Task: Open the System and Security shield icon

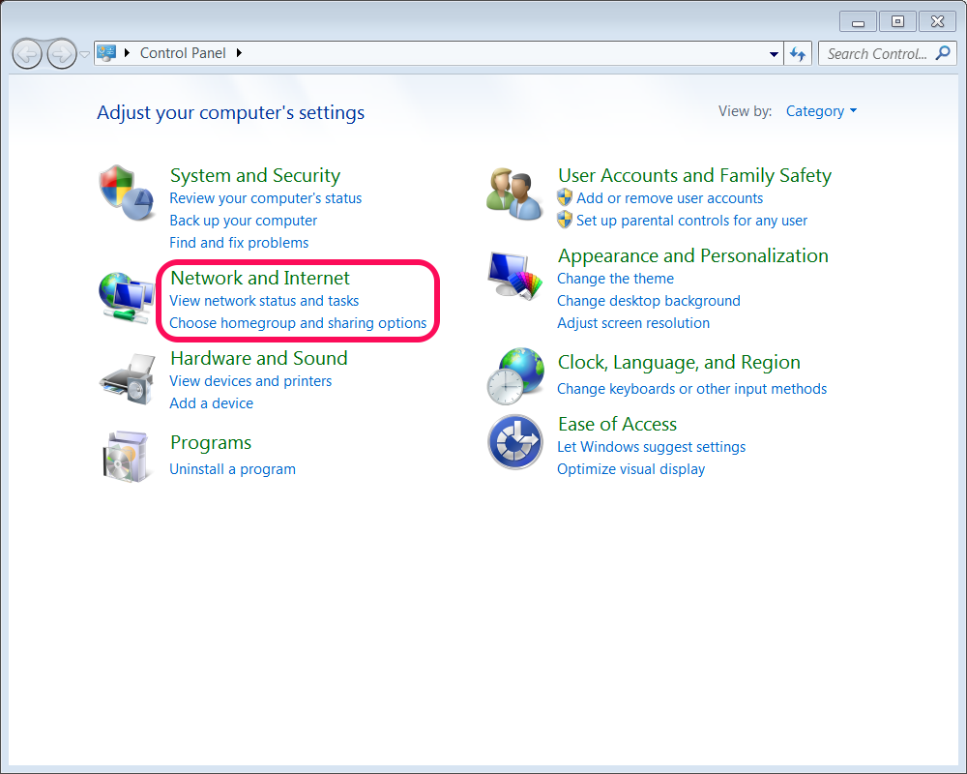Action: 127,192
